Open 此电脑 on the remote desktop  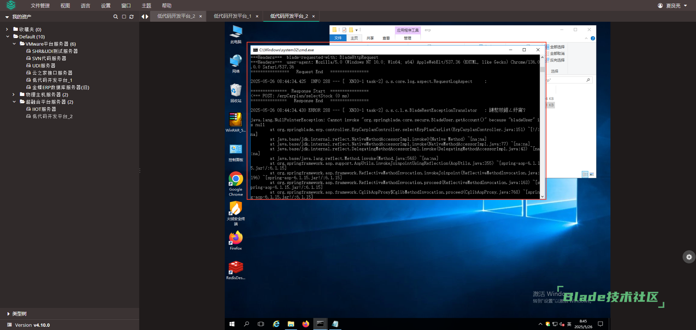click(x=236, y=34)
